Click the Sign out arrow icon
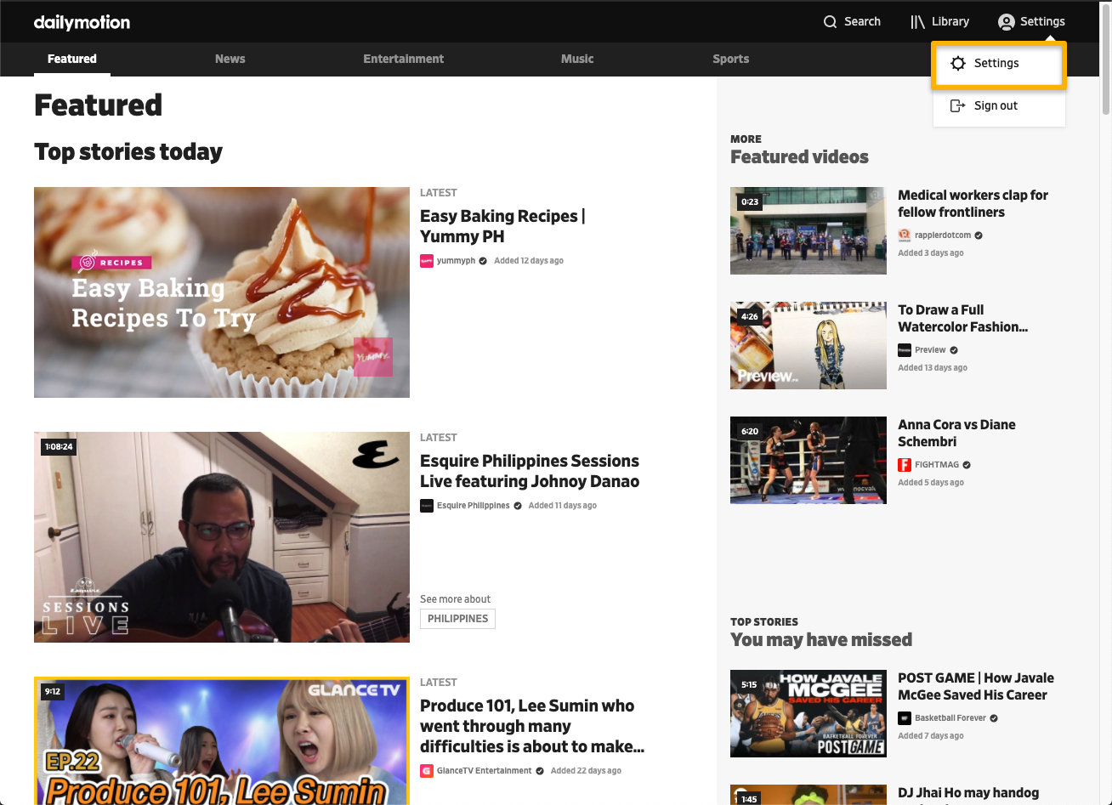1112x805 pixels. pos(958,105)
